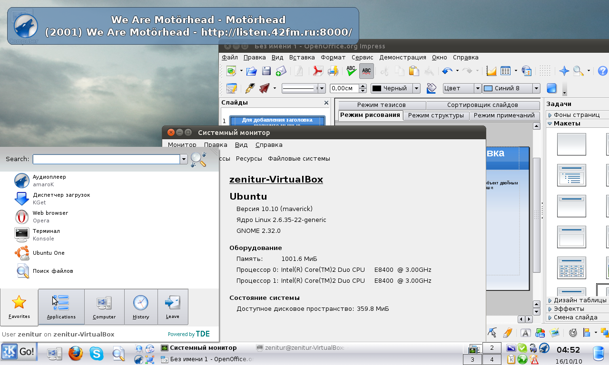
Task: Toggle Shadow blue square icon
Action: (x=552, y=88)
